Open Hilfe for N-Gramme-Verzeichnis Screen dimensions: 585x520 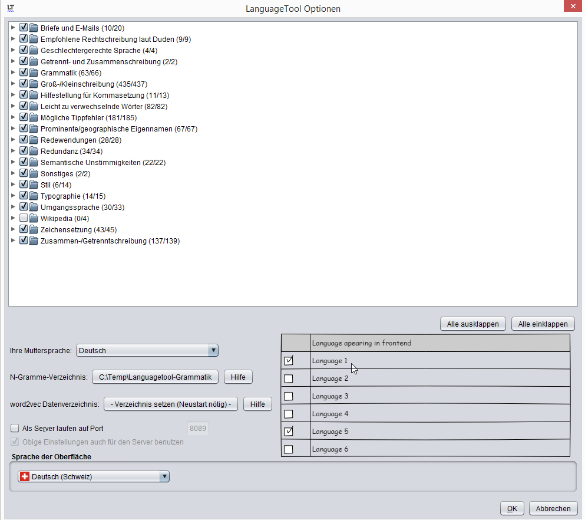click(238, 377)
